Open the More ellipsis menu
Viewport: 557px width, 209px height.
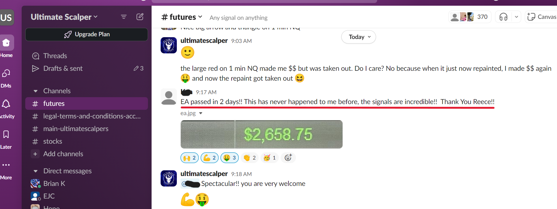6,170
